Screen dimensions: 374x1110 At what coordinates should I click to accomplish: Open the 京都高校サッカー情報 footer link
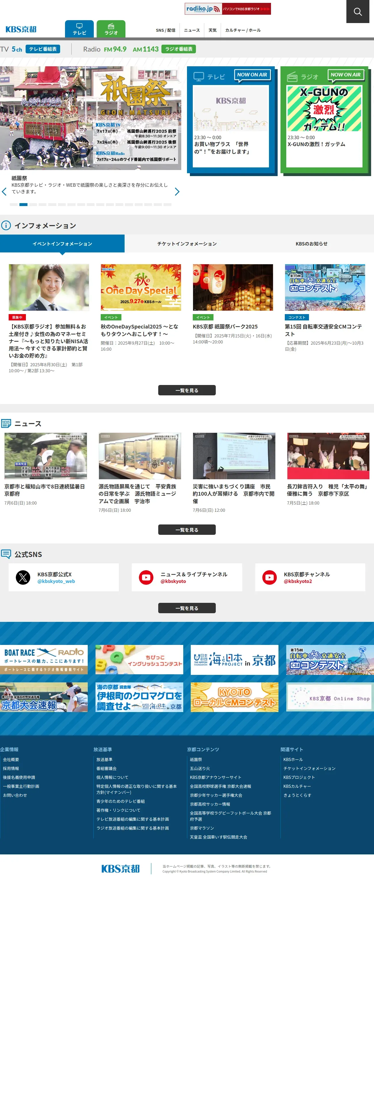click(x=210, y=804)
